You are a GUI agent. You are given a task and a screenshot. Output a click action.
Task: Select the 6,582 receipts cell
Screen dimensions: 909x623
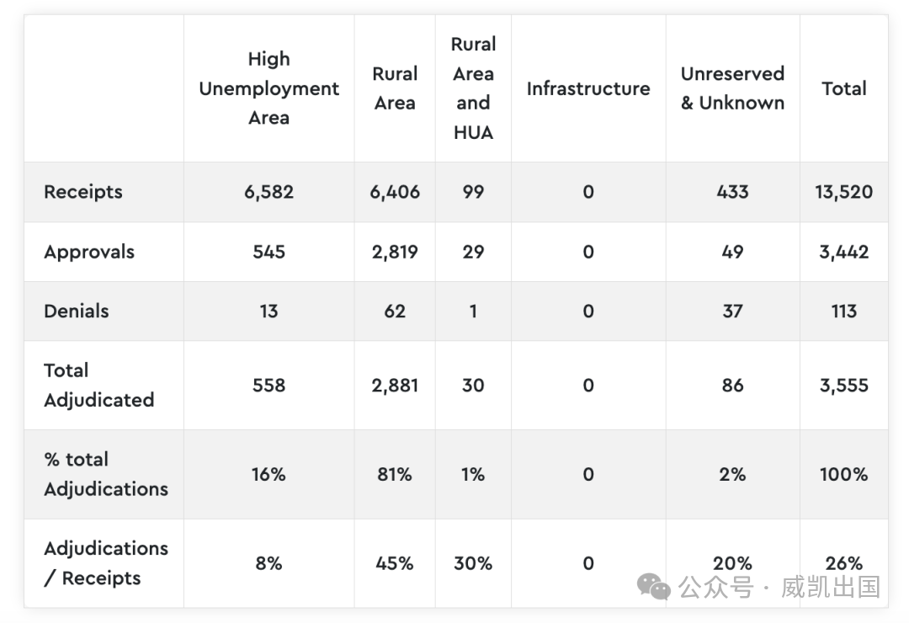pyautogui.click(x=268, y=192)
